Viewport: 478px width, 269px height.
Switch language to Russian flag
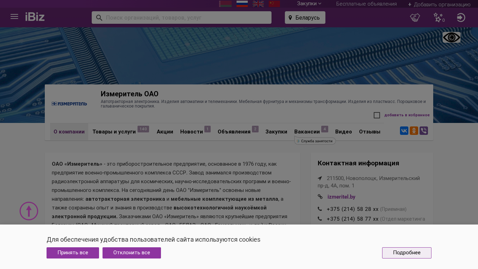point(242,4)
